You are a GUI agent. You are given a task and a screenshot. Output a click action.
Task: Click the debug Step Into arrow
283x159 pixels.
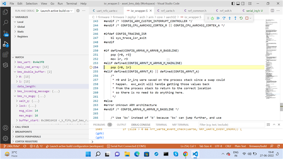coord(229,18)
